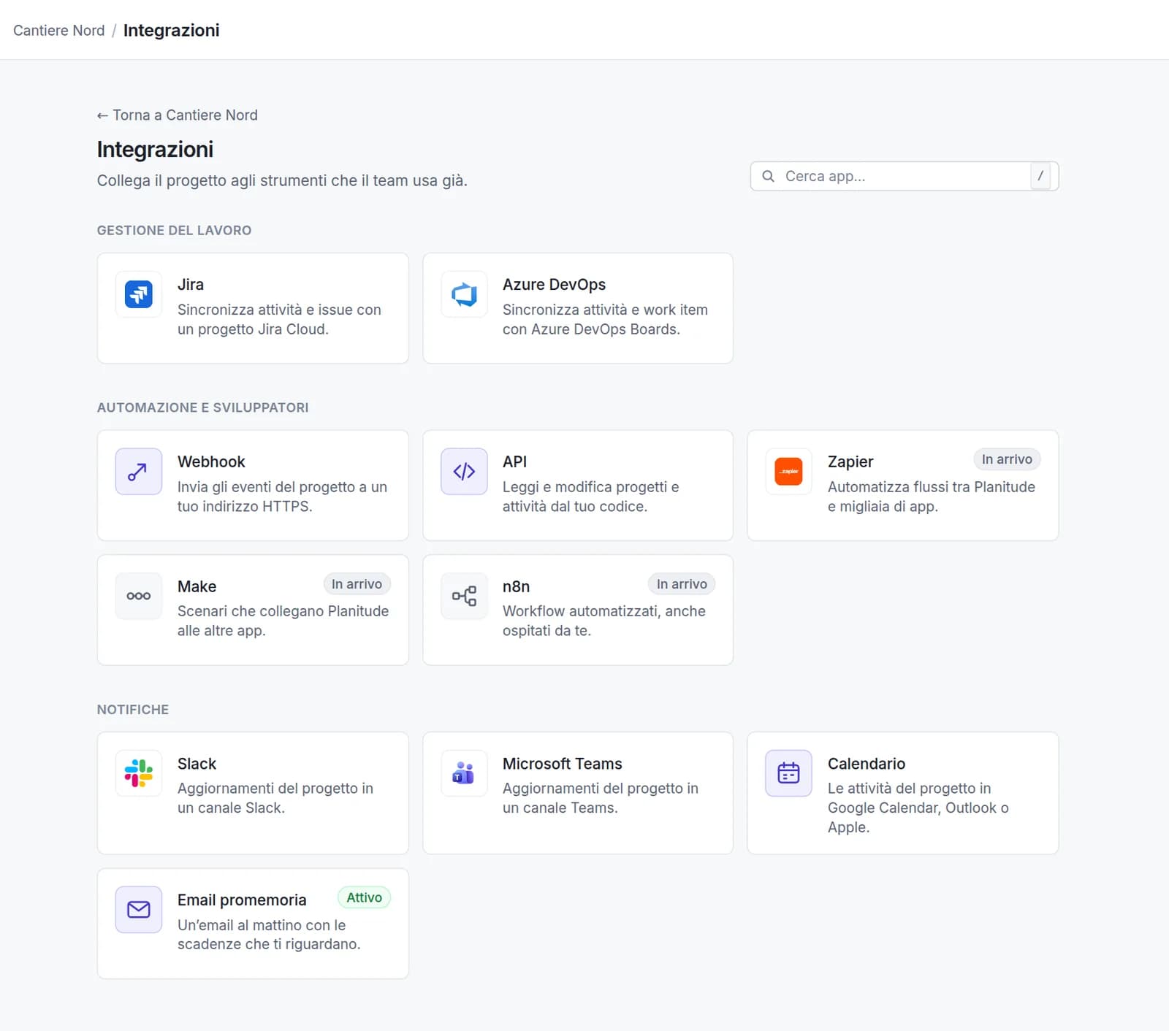Click the Integrazioni breadcrumb item

171,30
